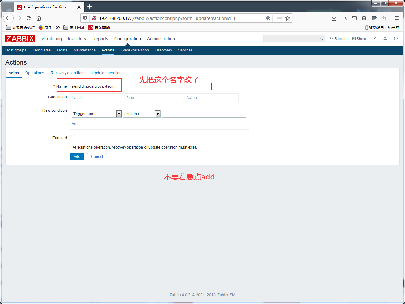
Task: Open the 京东商城 bookmark
Action: pos(99,27)
